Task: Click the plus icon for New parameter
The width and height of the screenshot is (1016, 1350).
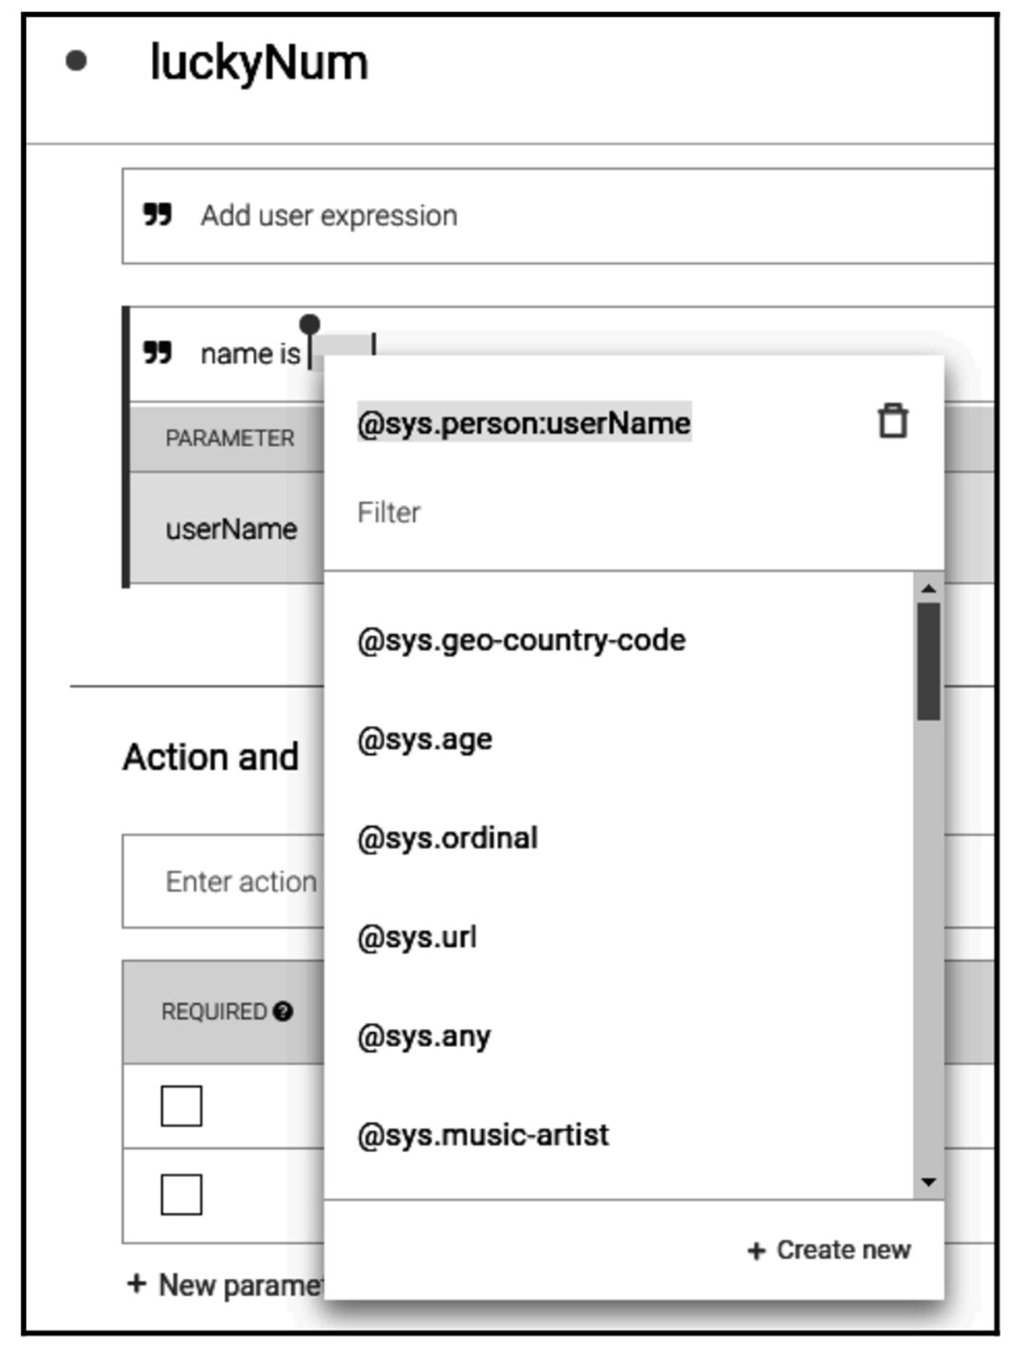Action: coord(137,1283)
